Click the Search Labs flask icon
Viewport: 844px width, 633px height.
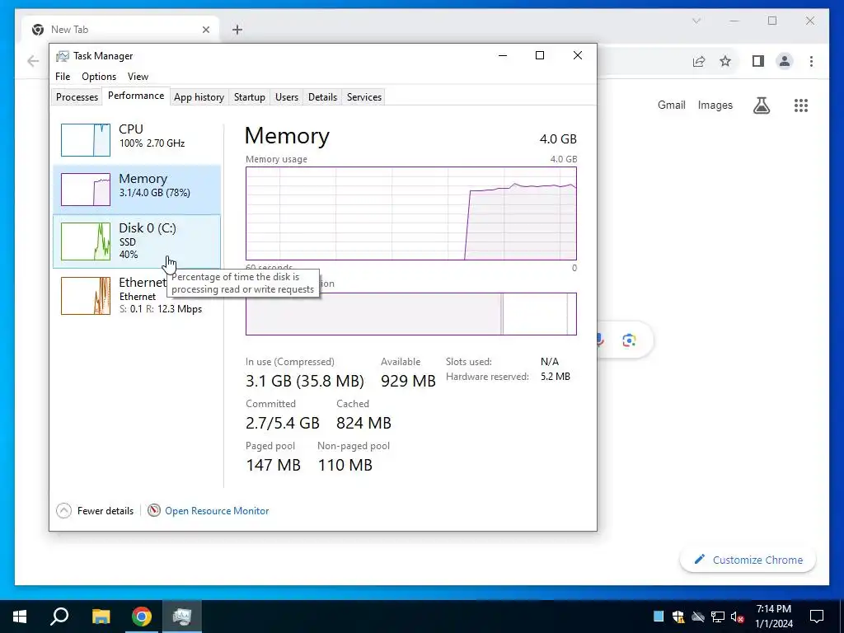pos(761,105)
